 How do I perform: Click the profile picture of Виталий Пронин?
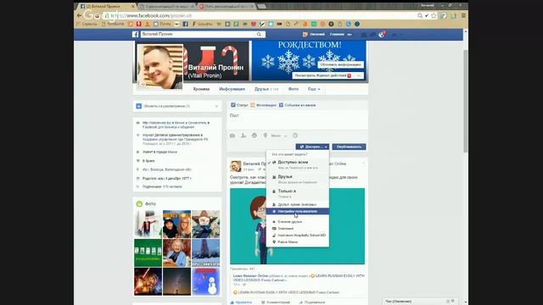[160, 67]
